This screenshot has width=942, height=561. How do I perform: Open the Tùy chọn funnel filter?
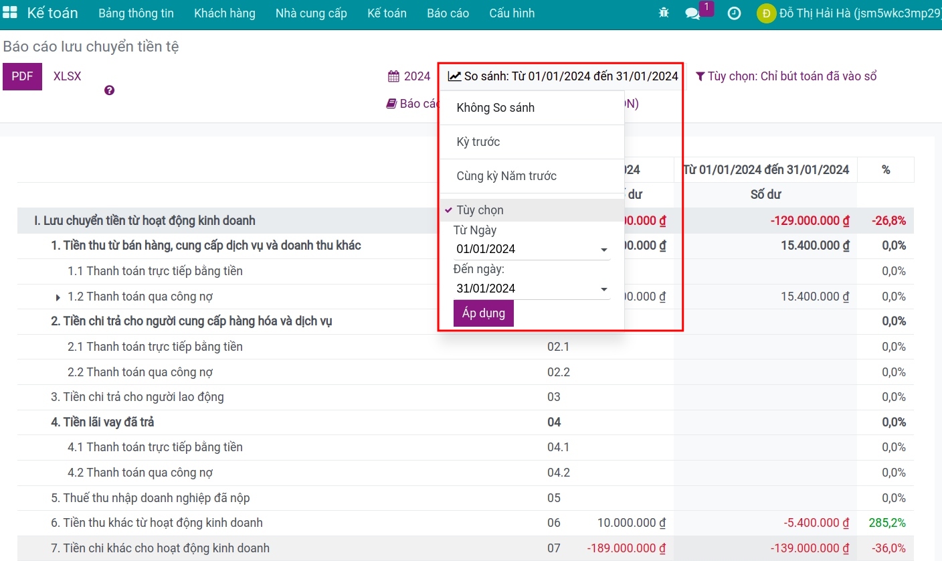pyautogui.click(x=786, y=76)
